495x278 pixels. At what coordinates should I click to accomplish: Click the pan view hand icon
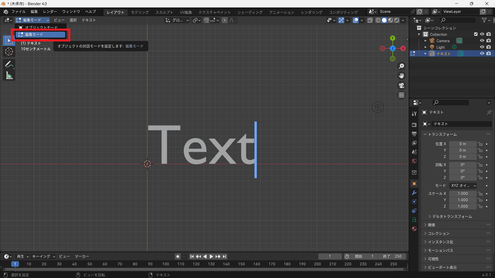(401, 76)
